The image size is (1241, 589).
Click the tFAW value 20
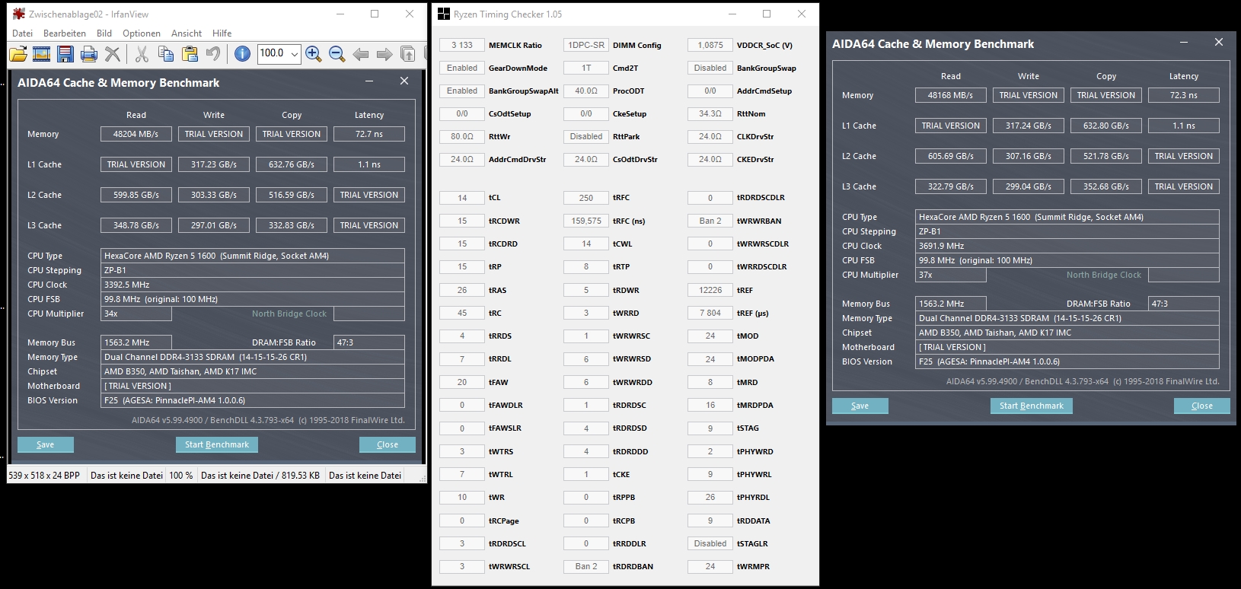tap(462, 382)
